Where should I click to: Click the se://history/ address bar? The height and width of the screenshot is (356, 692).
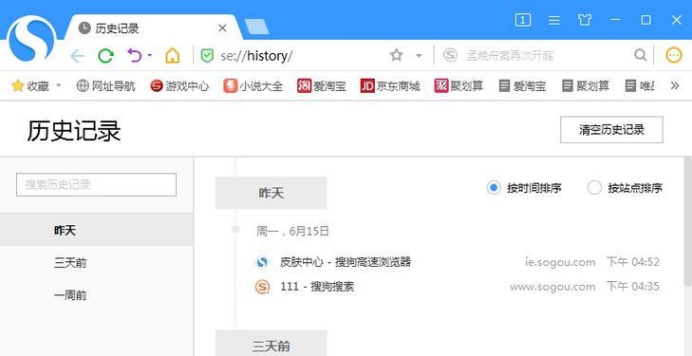291,56
